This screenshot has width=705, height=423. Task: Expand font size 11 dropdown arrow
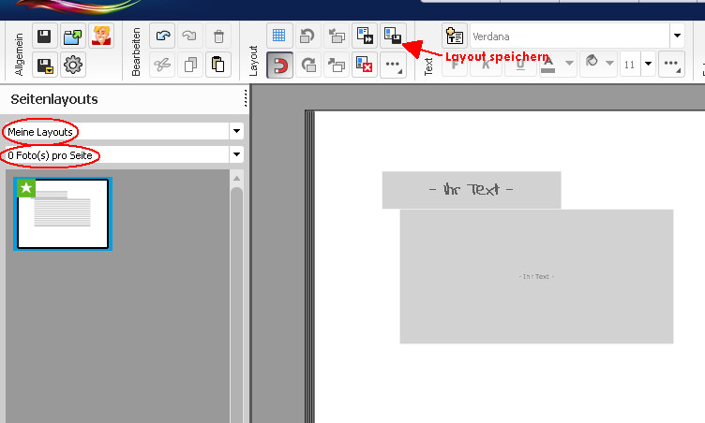pos(648,65)
